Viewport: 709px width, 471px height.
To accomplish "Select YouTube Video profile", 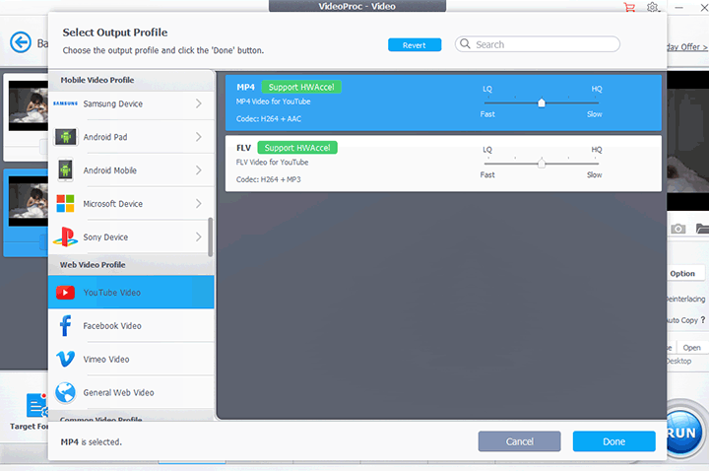I will (131, 293).
